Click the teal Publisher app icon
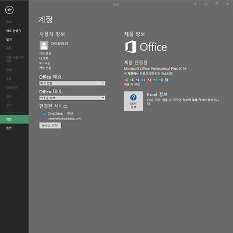The width and height of the screenshot is (233, 233). [x=155, y=80]
